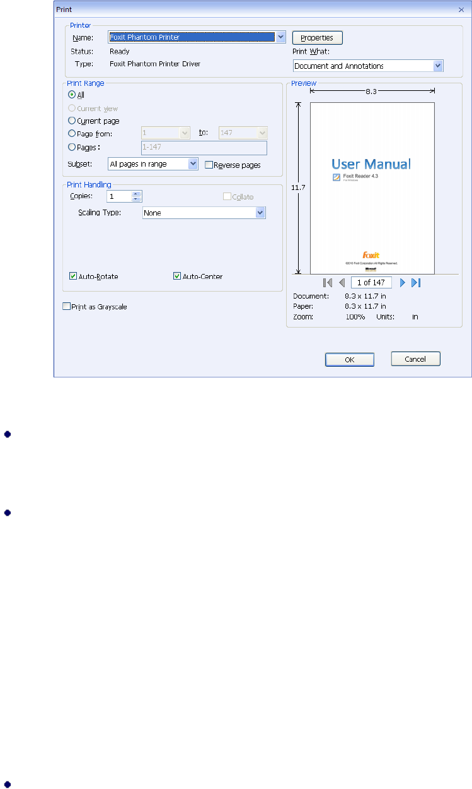Click the Status 'Ready' text
This screenshot has height=789, width=472.
coord(120,51)
